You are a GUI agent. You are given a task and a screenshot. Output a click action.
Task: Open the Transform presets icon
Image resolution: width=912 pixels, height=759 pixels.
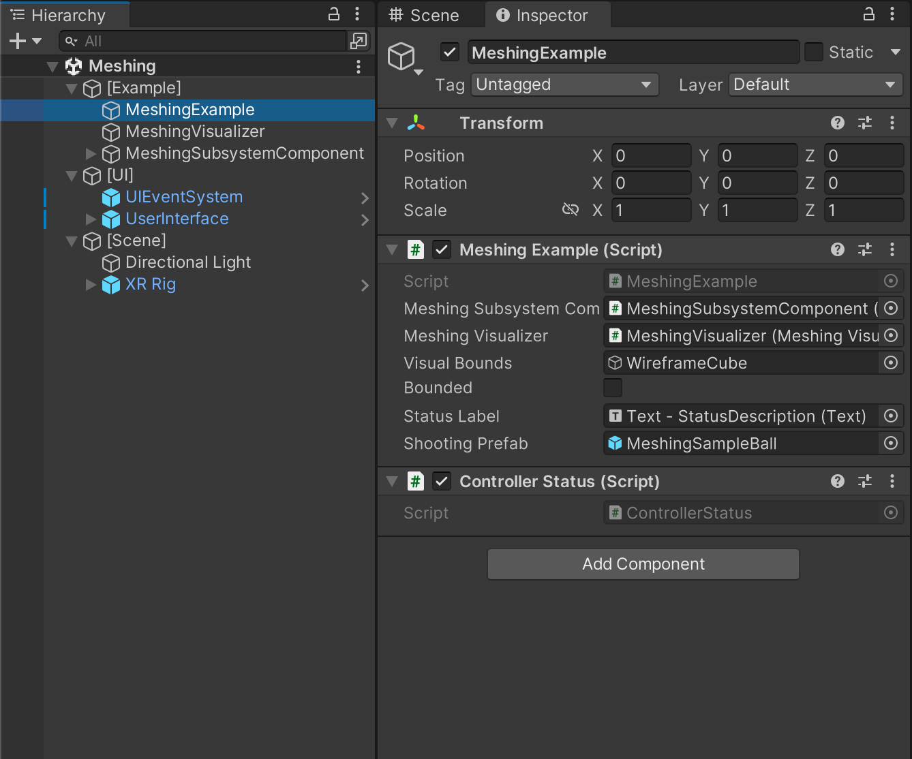pyautogui.click(x=864, y=123)
